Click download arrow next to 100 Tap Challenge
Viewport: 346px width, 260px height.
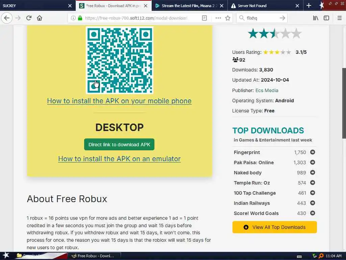[x=313, y=193]
